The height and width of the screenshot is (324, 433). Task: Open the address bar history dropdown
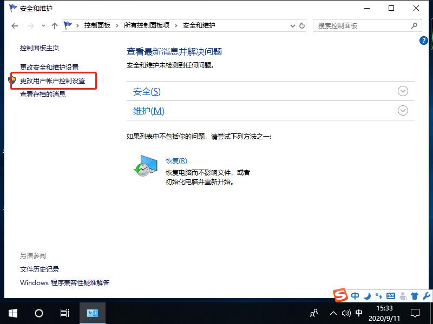[292, 25]
